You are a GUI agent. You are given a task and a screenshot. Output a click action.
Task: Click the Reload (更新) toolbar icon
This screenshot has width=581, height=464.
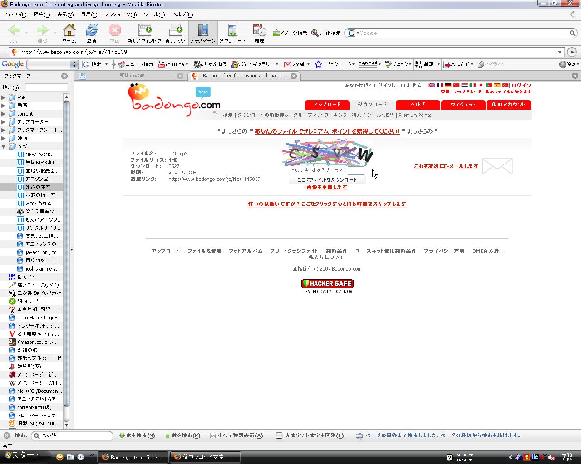[x=92, y=33]
